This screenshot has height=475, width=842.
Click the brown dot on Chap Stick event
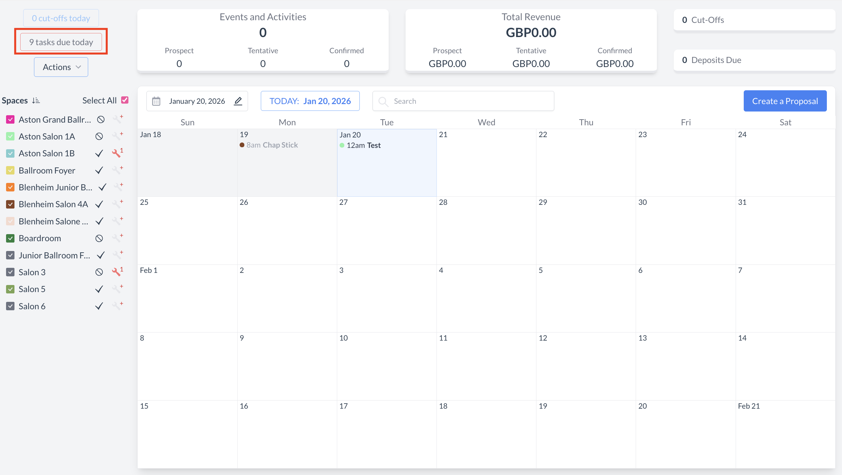[x=242, y=145]
